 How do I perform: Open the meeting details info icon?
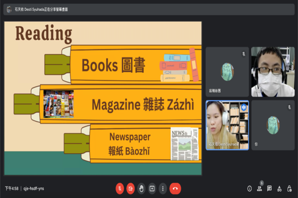[x=249, y=188]
